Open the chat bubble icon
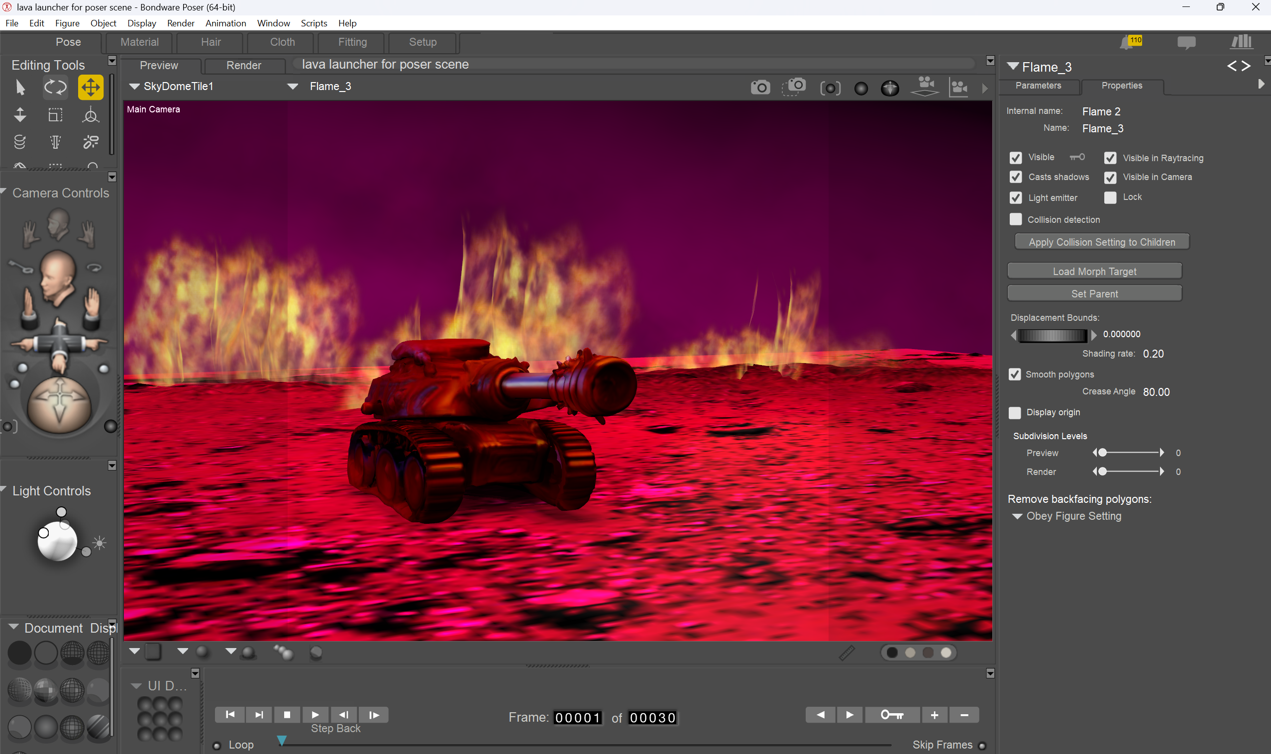This screenshot has height=754, width=1271. (x=1186, y=43)
